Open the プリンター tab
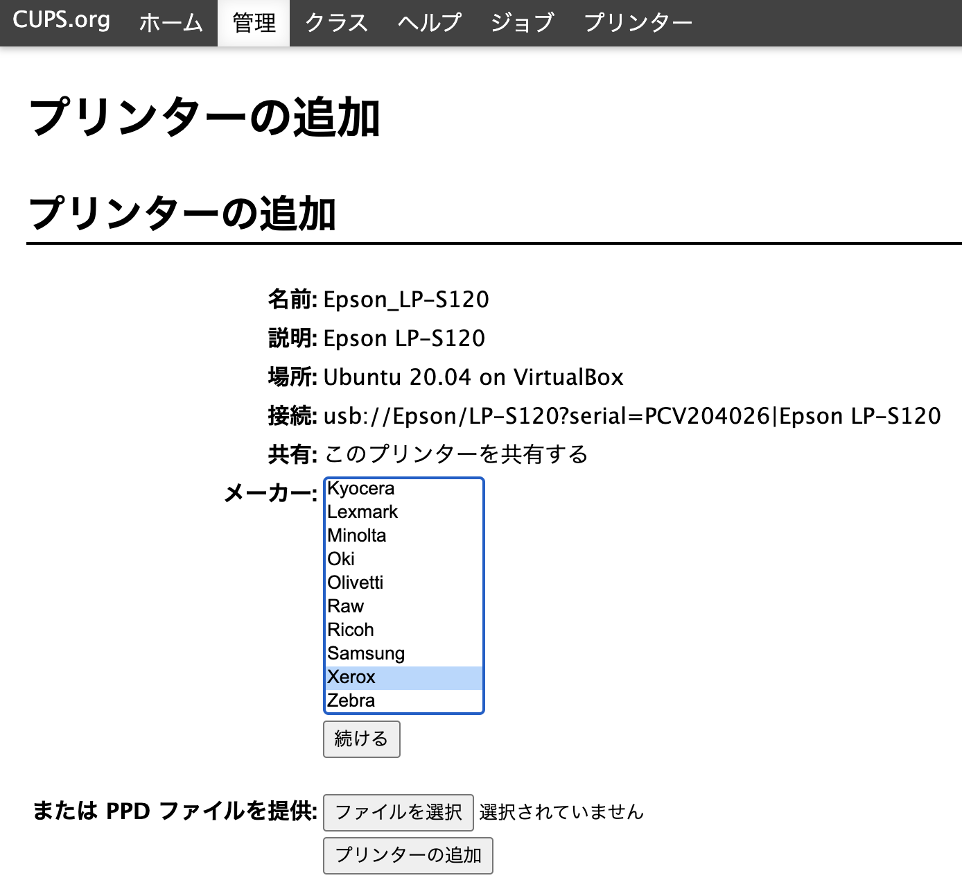 (638, 23)
